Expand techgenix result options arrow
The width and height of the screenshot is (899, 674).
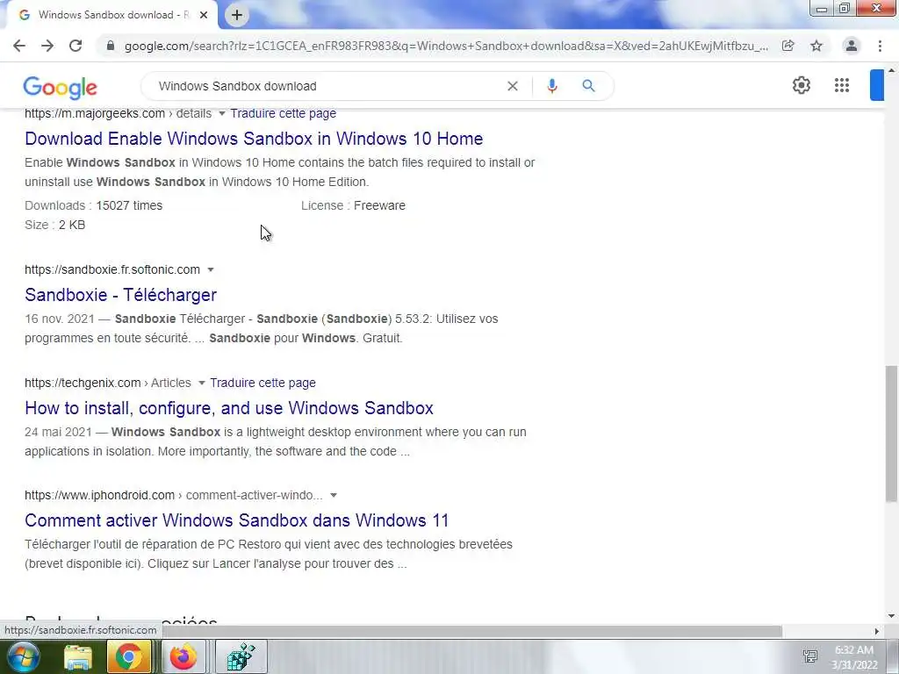pos(201,383)
